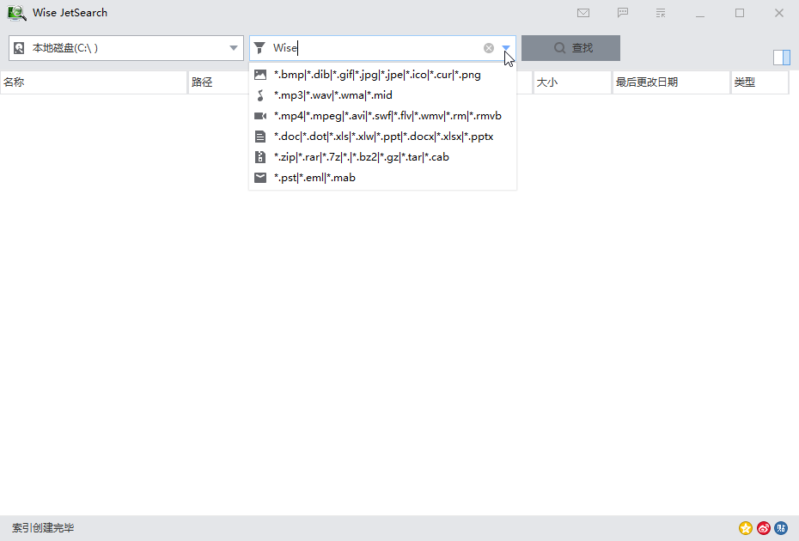
Task: Toggle the preview pane layout icon
Action: (782, 58)
